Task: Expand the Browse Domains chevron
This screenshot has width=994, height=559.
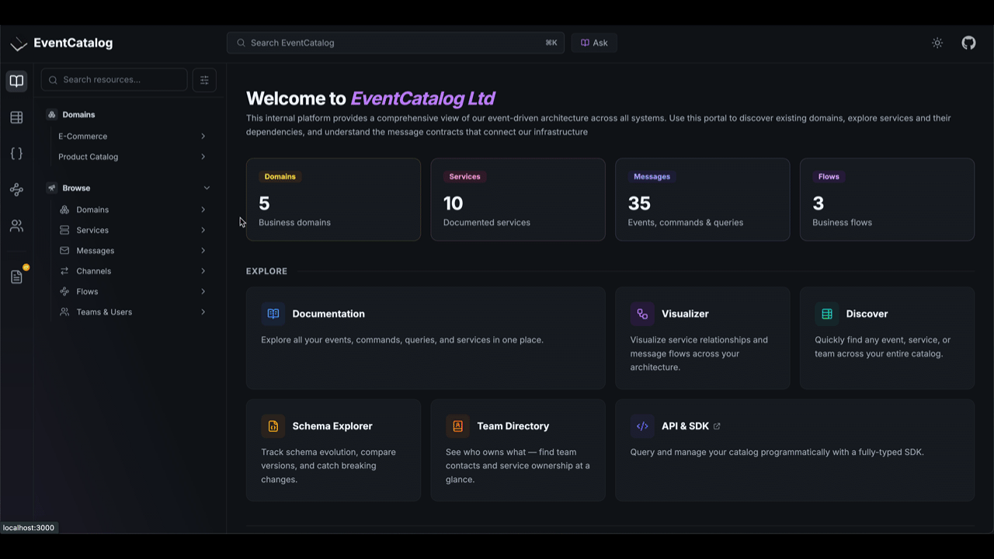Action: pos(203,210)
